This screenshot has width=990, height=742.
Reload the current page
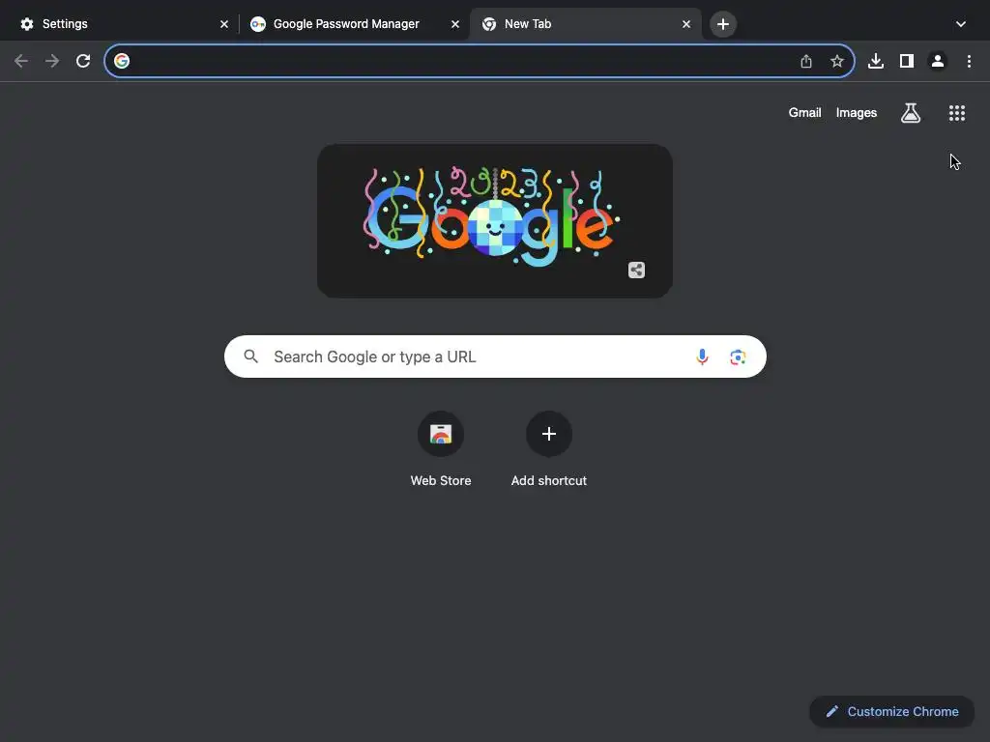pyautogui.click(x=83, y=61)
